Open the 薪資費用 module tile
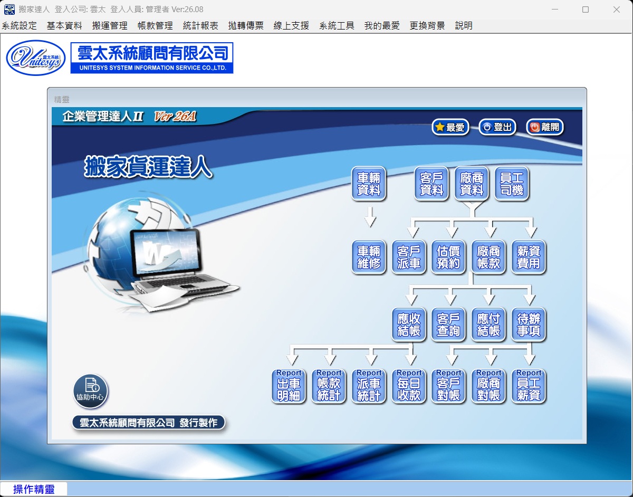 click(x=529, y=257)
